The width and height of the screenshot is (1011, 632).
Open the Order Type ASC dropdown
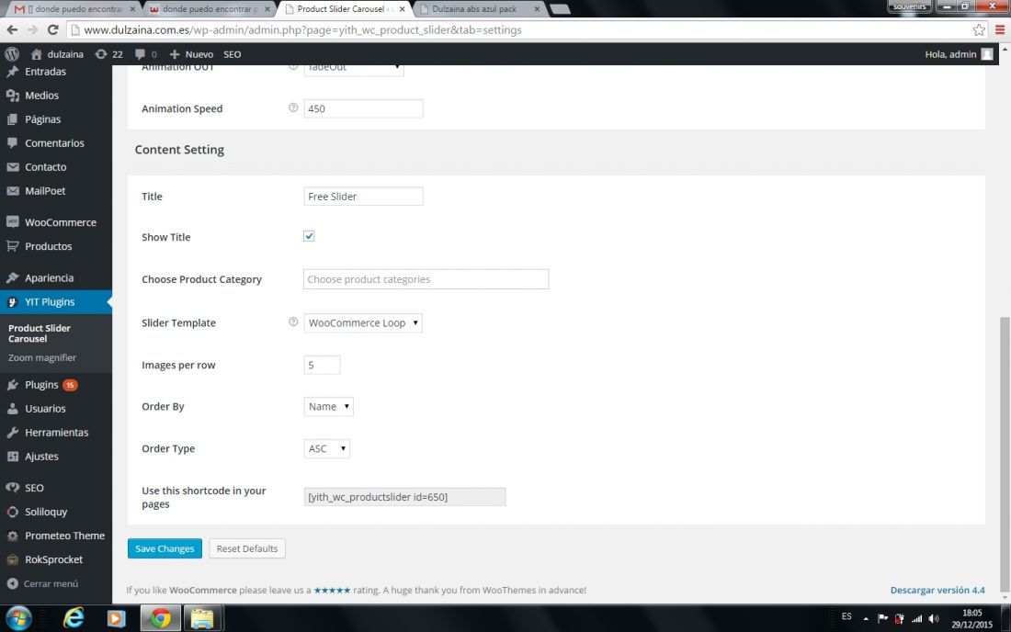coord(327,448)
